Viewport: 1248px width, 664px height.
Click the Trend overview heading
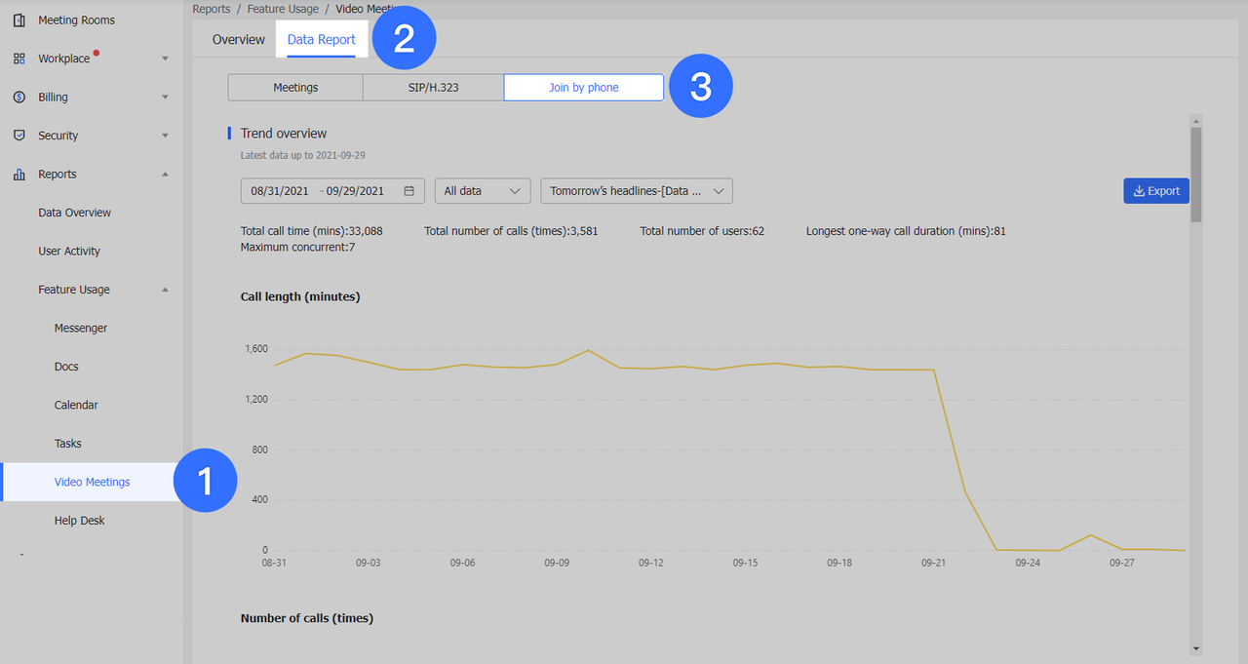coord(284,134)
